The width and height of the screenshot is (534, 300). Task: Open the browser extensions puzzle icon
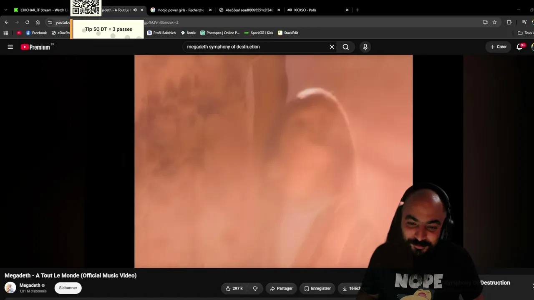click(x=509, y=22)
